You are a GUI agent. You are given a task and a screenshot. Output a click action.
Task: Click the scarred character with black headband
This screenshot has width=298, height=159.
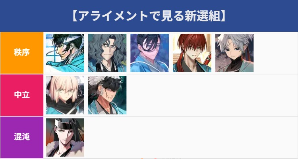pos(107,95)
